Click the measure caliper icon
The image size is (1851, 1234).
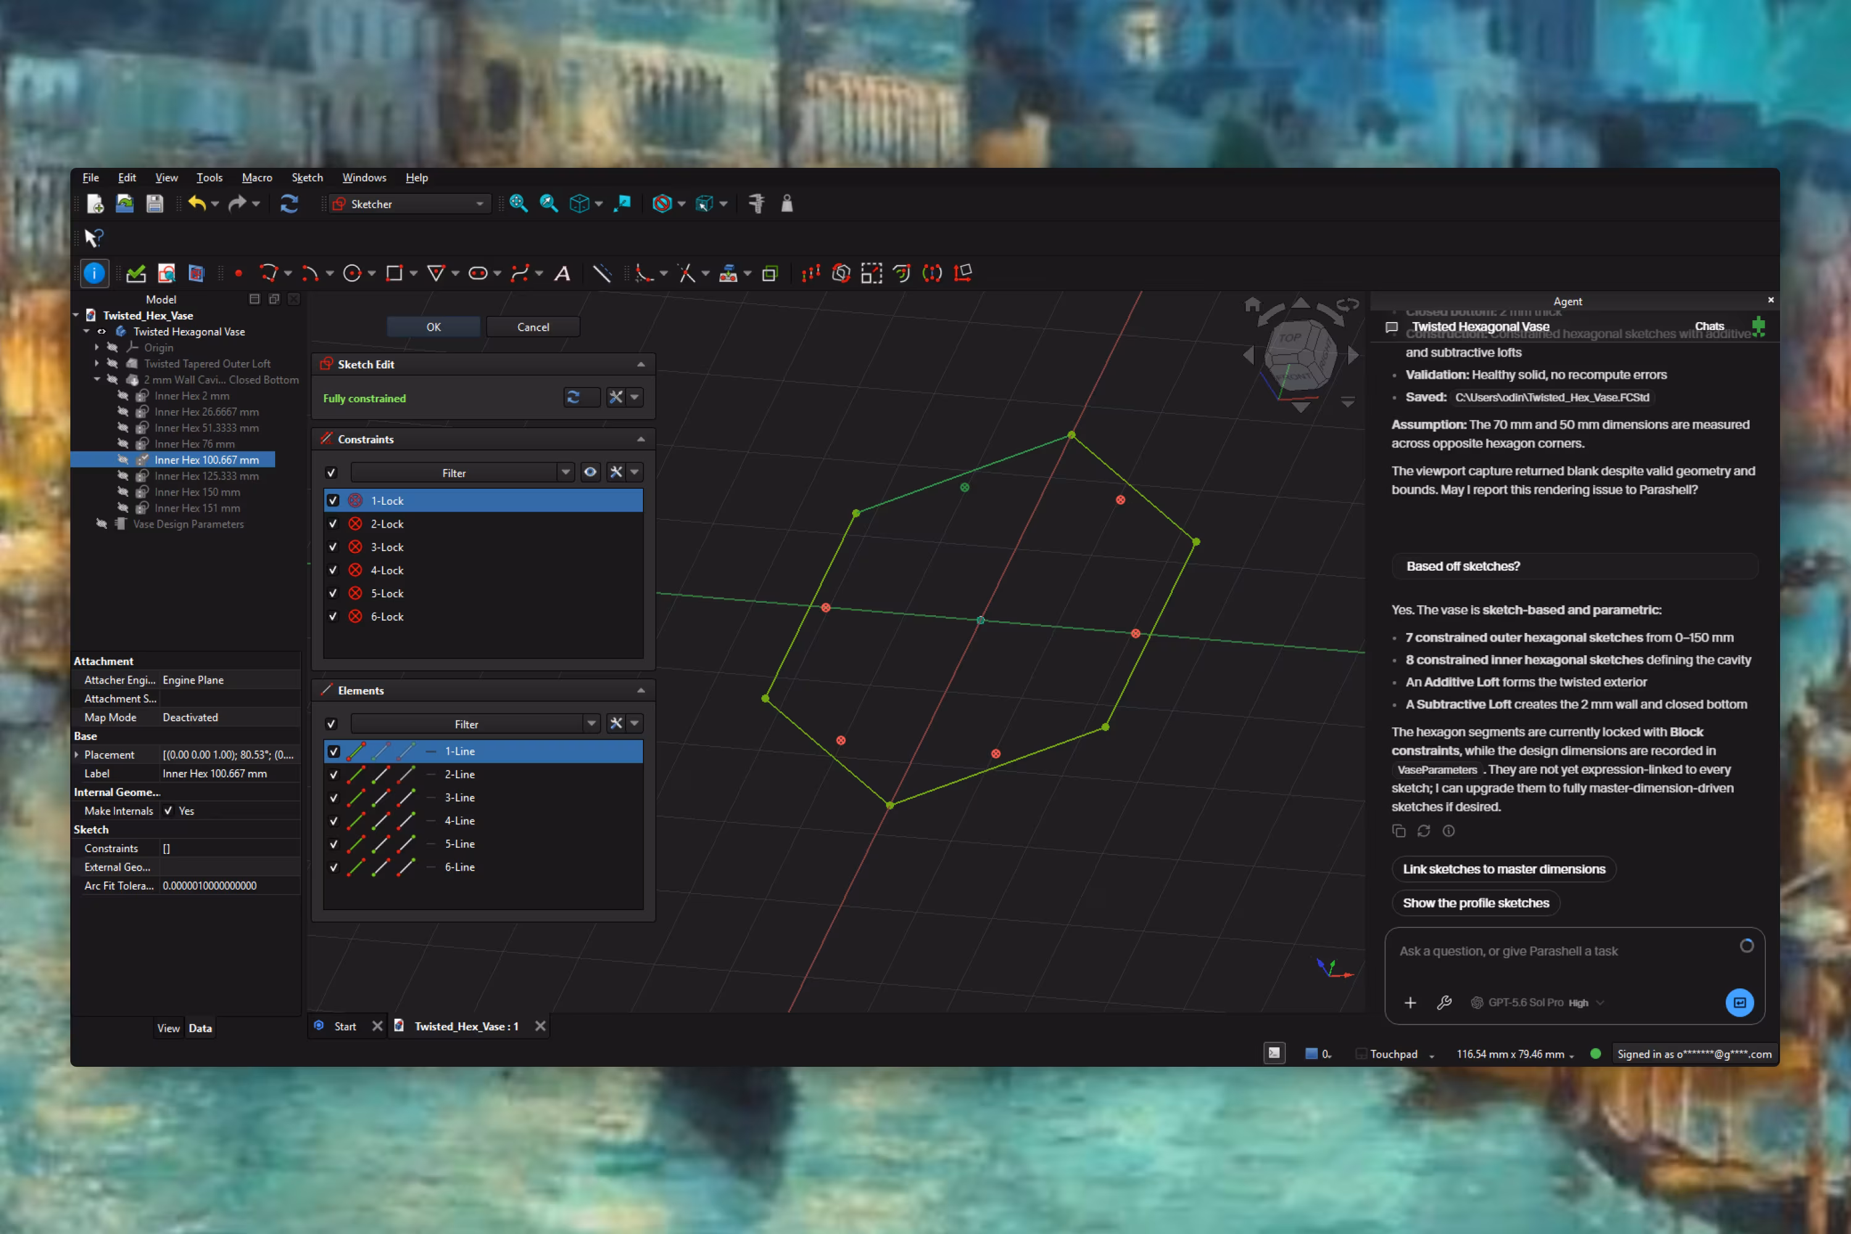[x=756, y=204]
